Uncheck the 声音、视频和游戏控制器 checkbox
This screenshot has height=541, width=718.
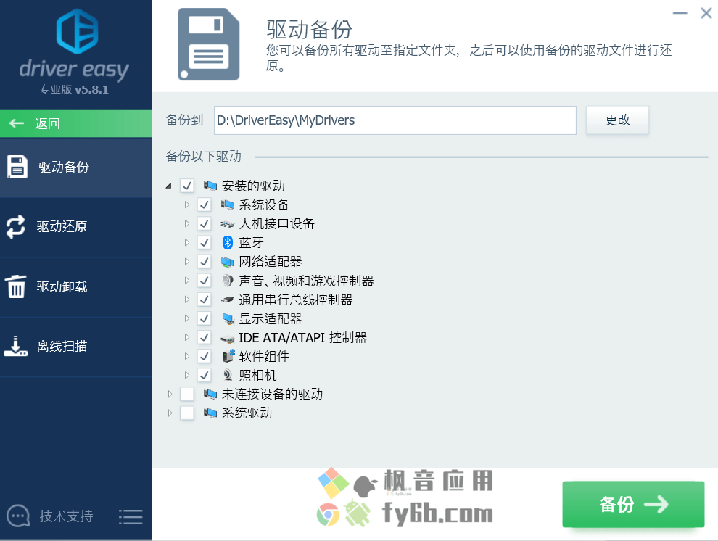point(205,281)
